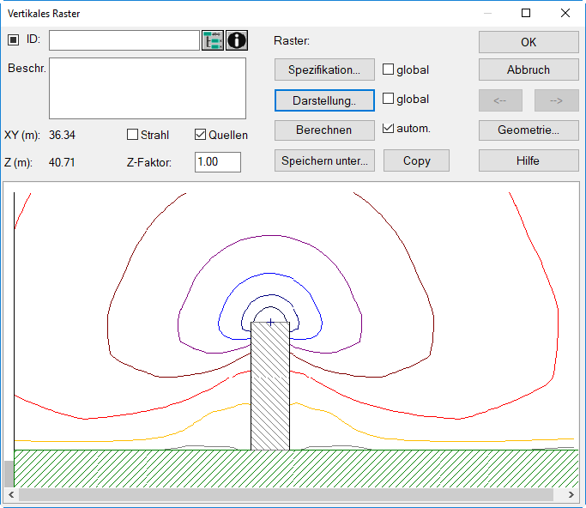Disable the autom. calculation checkbox
The height and width of the screenshot is (508, 586).
click(388, 128)
